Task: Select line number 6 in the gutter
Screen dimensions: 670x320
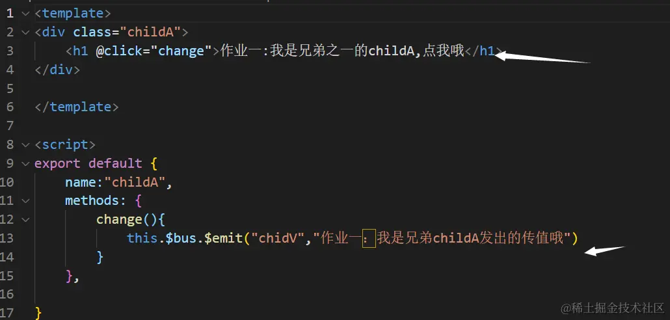Action: tap(10, 107)
